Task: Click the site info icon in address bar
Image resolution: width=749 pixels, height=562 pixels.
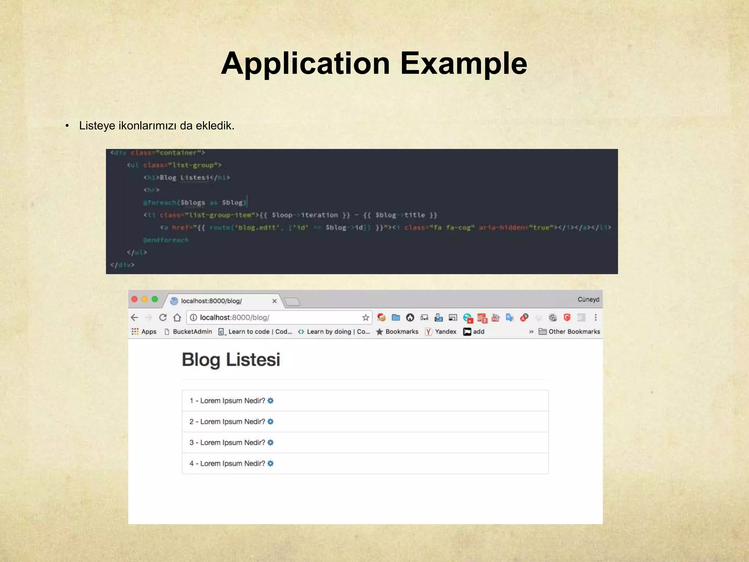Action: coord(193,318)
